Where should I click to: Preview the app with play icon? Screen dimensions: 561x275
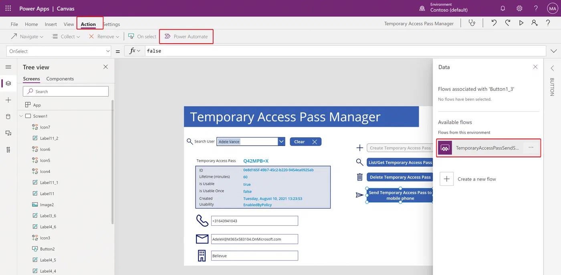[x=521, y=23]
